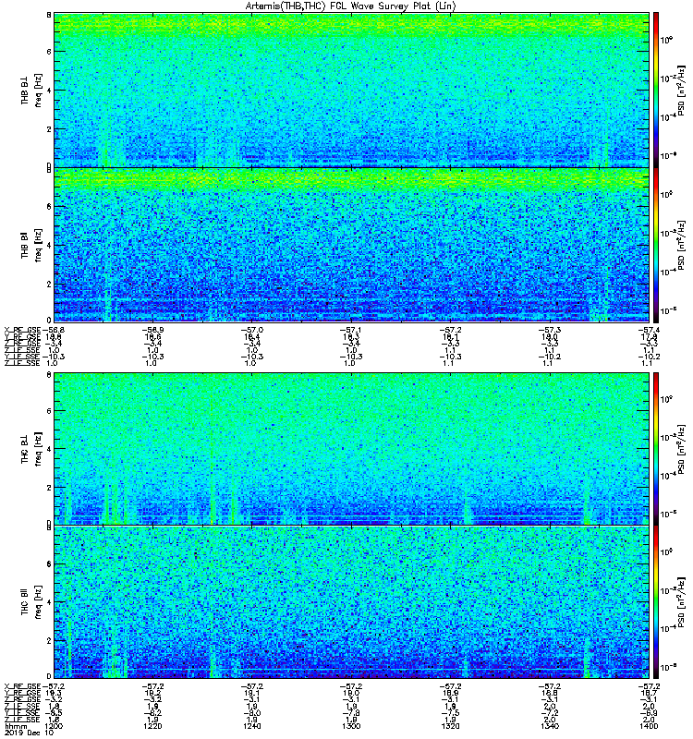Click the 1400 time tick label

click(650, 726)
